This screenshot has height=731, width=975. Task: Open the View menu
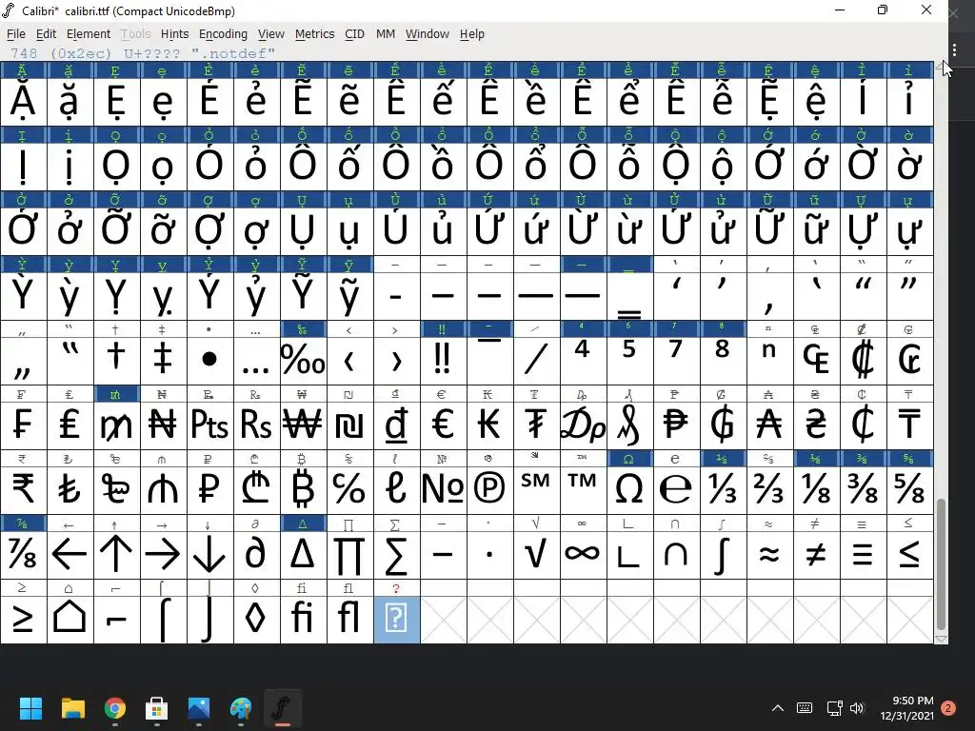[x=271, y=34]
